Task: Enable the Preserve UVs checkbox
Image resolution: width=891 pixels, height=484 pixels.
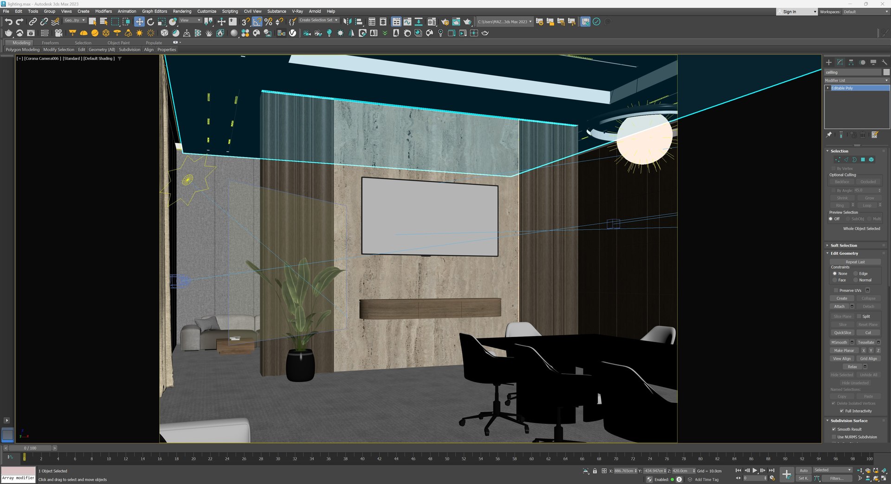Action: 836,291
